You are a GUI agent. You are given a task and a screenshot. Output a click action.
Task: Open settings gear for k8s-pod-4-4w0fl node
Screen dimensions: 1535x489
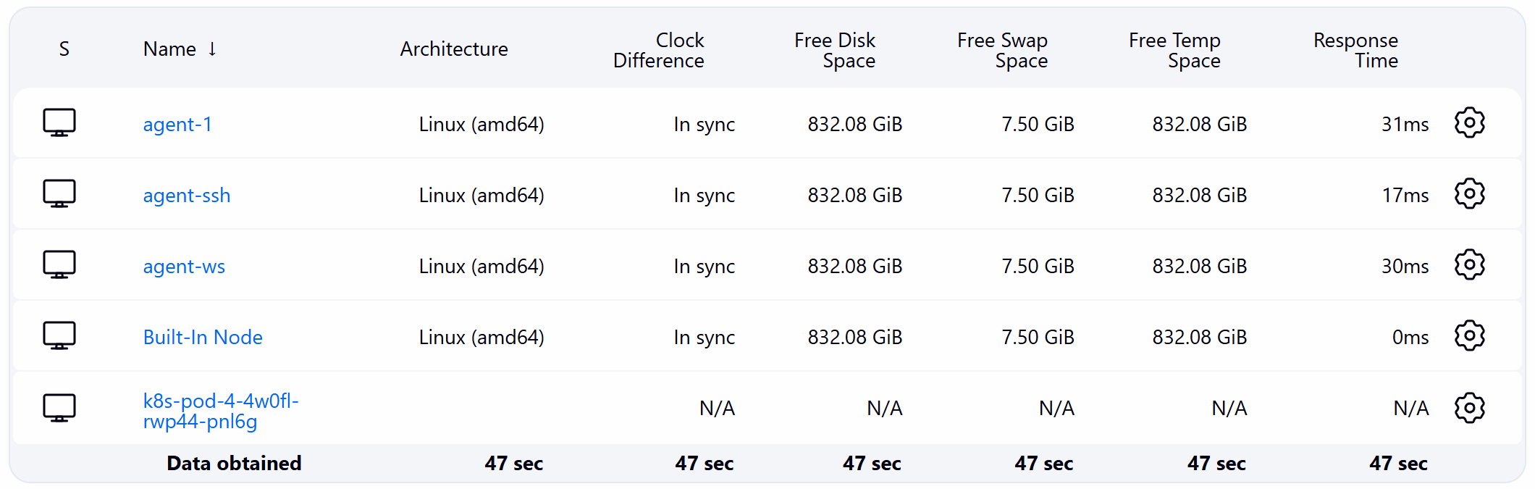[x=1469, y=408]
